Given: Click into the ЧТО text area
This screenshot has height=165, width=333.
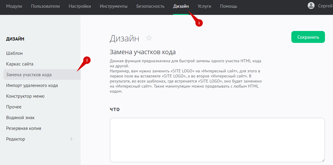Looking at the screenshot, I should tap(217, 140).
